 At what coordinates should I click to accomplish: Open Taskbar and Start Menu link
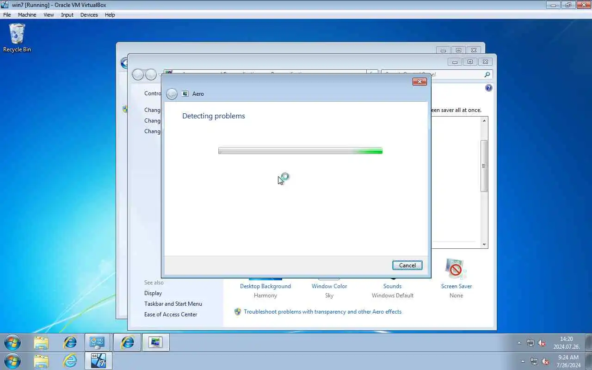(x=173, y=304)
